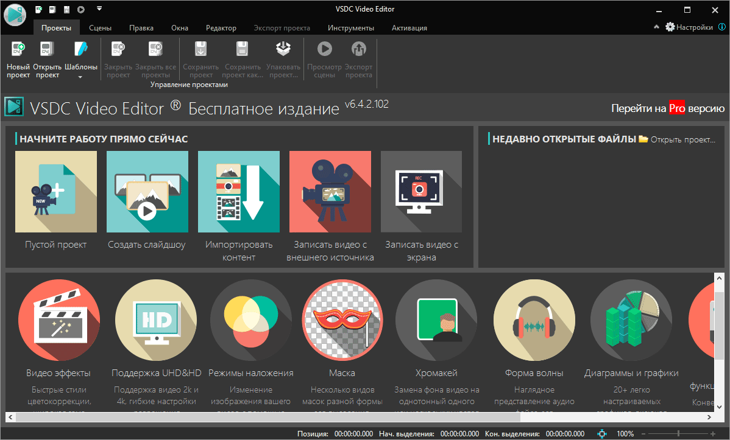Click the Open project ribbon icon
The width and height of the screenshot is (730, 440).
47,49
